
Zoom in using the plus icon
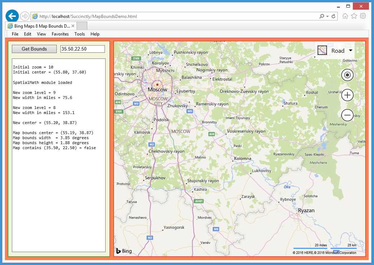347,95
